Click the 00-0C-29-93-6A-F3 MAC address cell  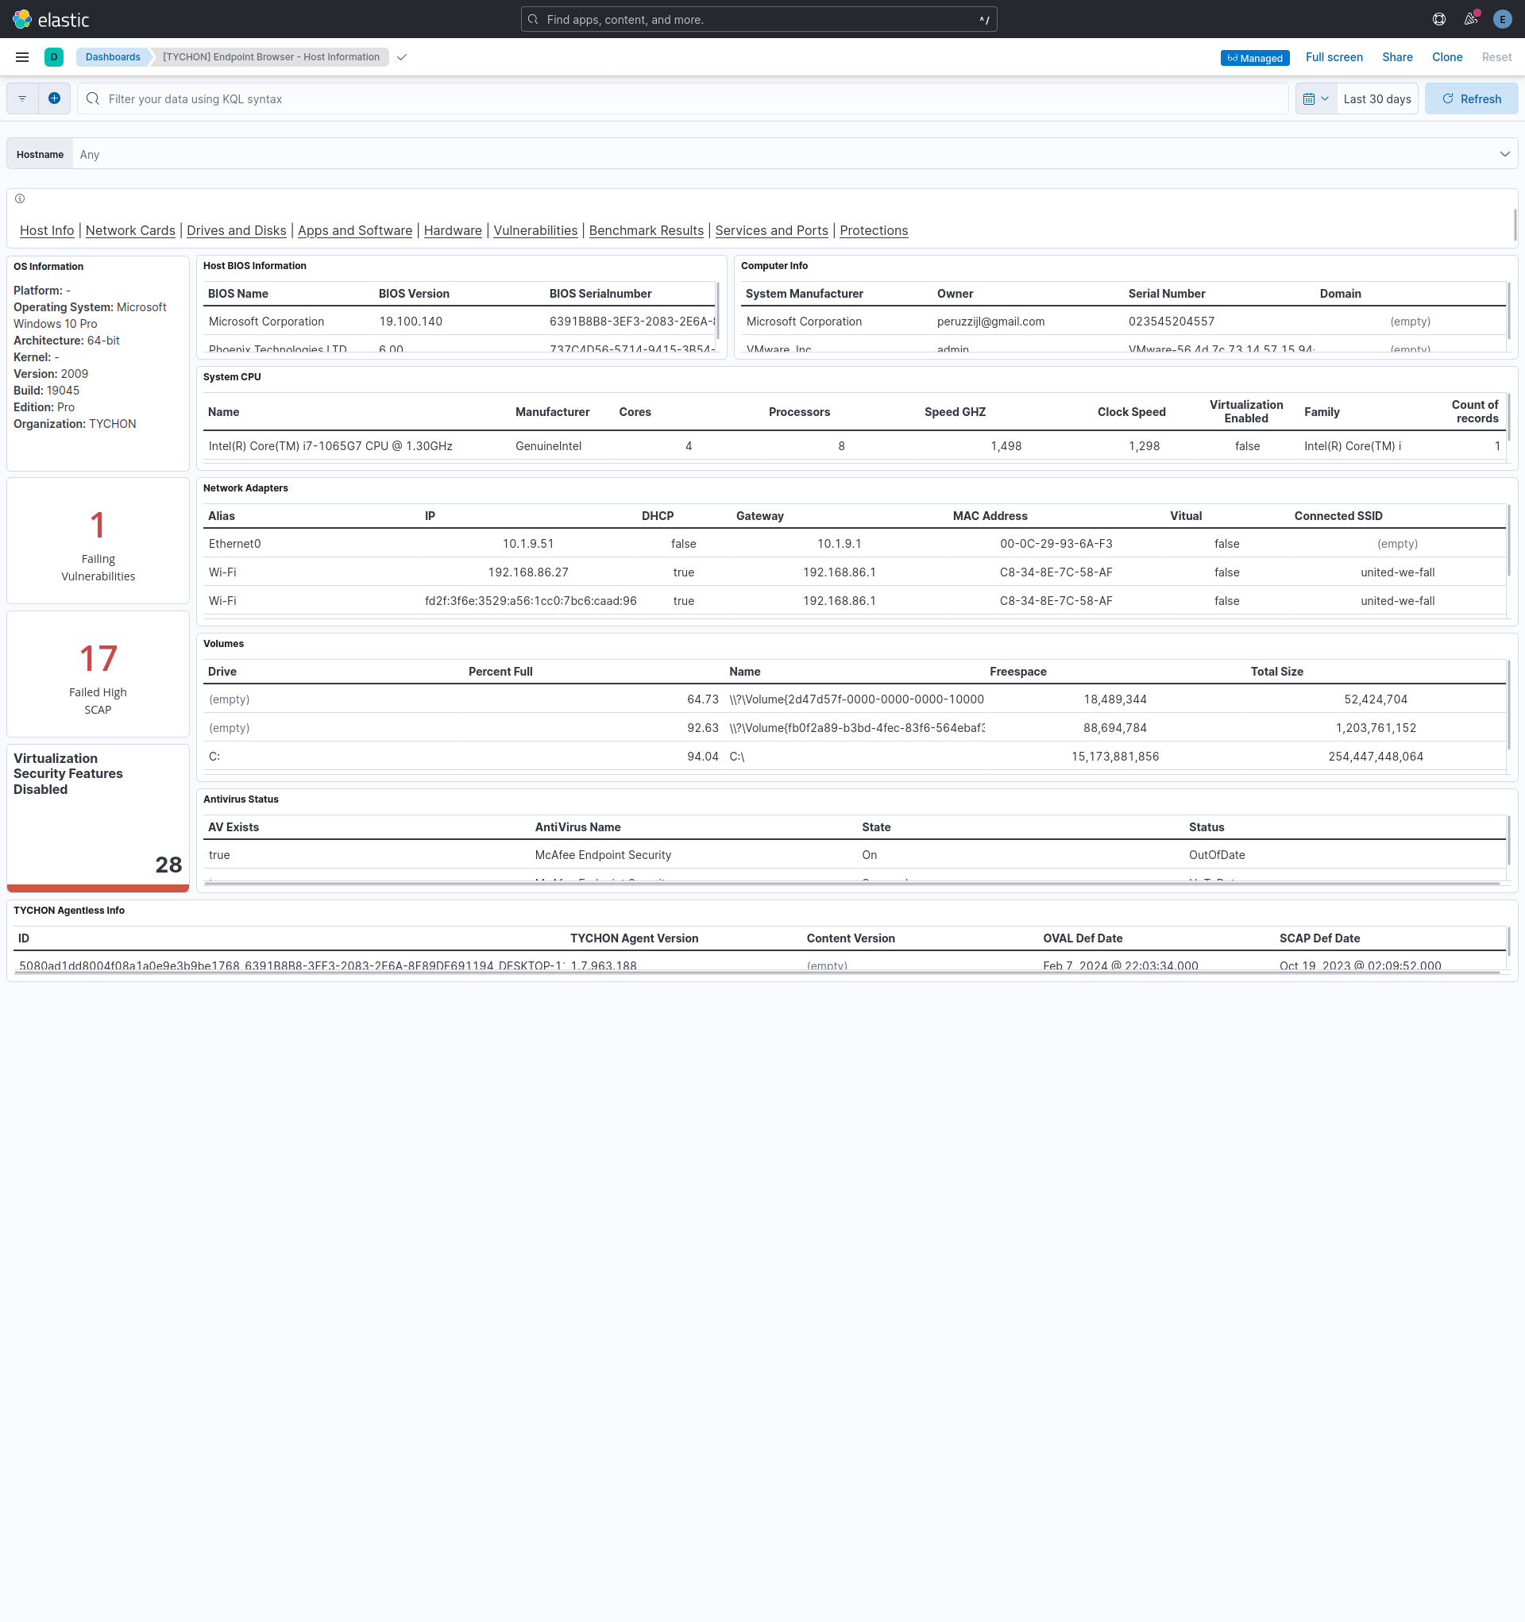tap(1056, 543)
